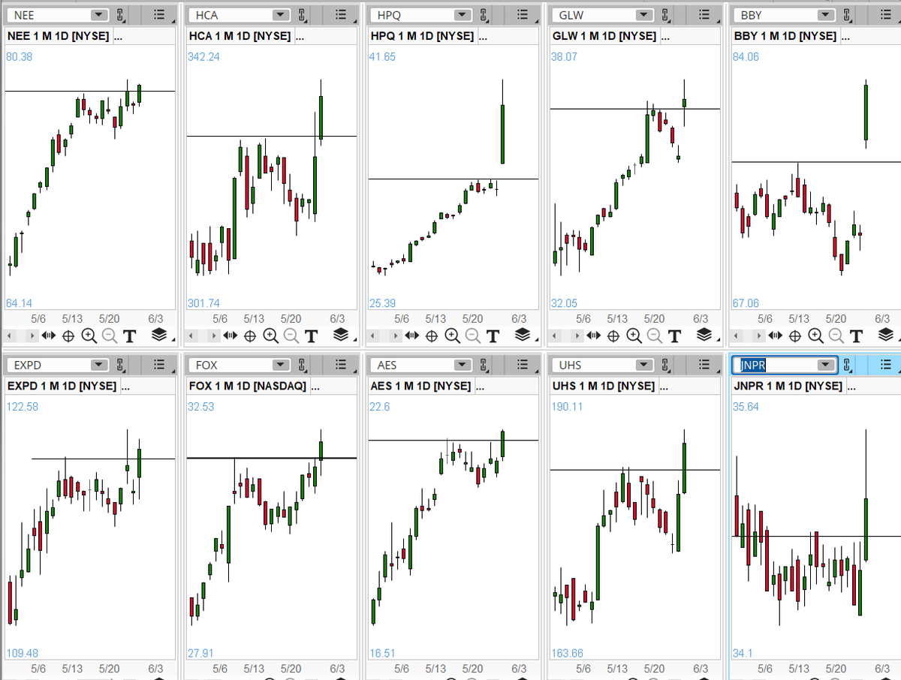Click the 122.58 price label on EXPD chart

coord(22,407)
